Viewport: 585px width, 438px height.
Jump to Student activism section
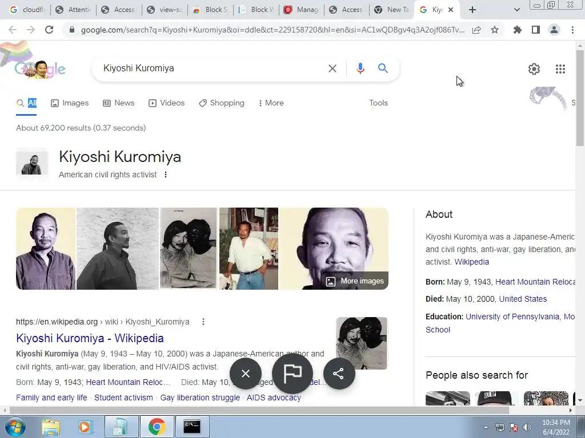click(x=123, y=398)
